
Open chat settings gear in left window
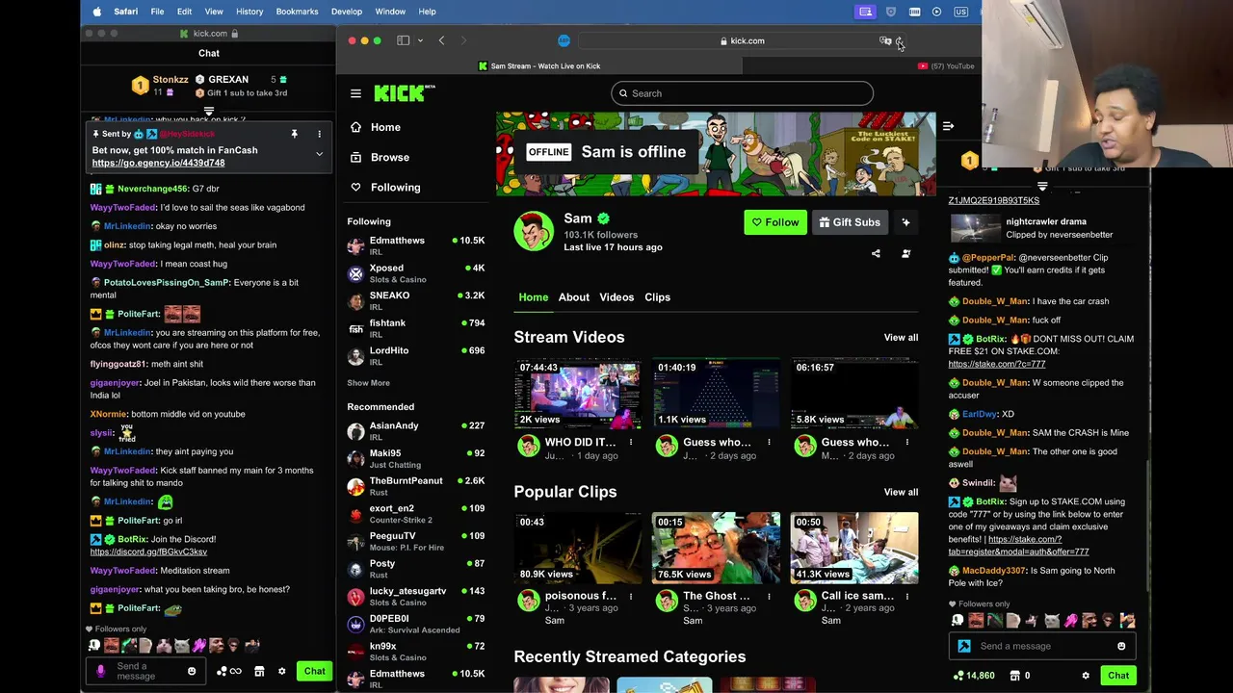click(x=281, y=671)
